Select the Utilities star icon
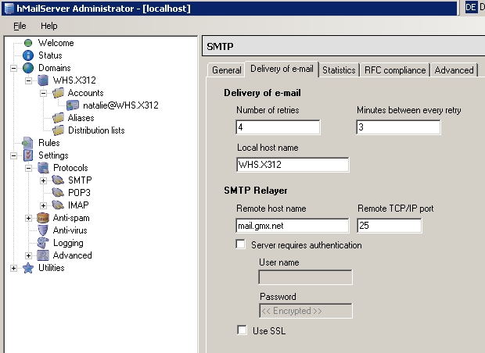The height and width of the screenshot is (353, 485). [28, 268]
